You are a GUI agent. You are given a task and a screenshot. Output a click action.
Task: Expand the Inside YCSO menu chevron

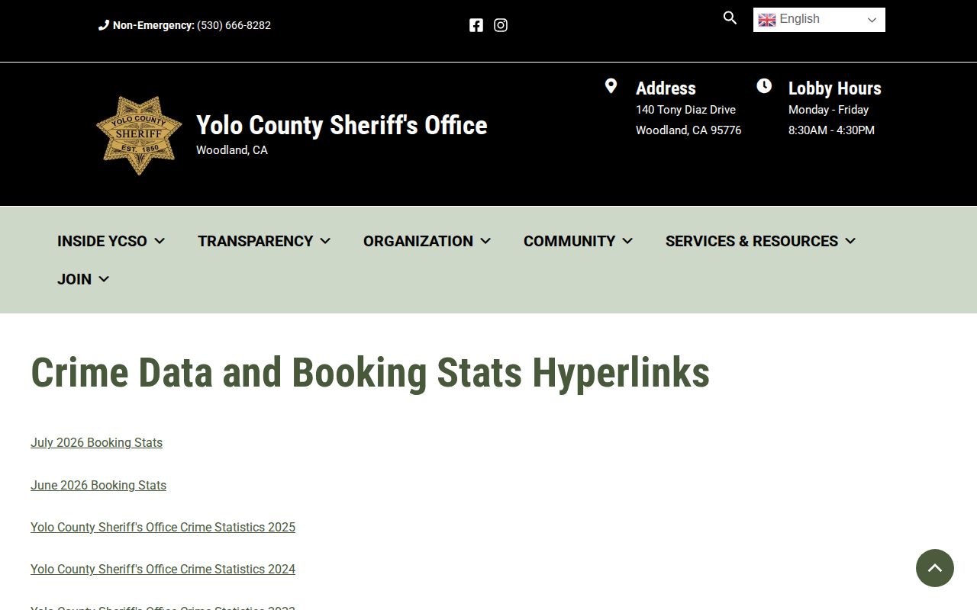160,241
